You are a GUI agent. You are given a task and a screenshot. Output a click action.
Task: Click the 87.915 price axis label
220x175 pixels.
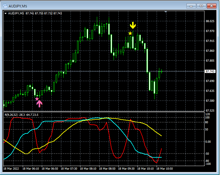pos(210,41)
